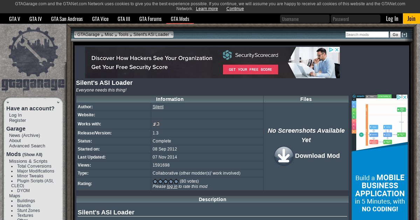Open News in the Garage section

15,135
